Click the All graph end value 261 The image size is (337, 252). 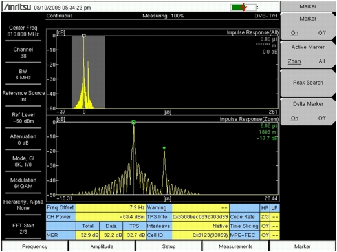tap(273, 112)
